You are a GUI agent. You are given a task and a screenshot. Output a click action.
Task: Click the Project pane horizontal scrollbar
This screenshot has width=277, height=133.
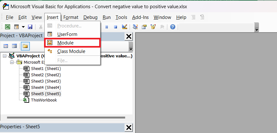66,118
